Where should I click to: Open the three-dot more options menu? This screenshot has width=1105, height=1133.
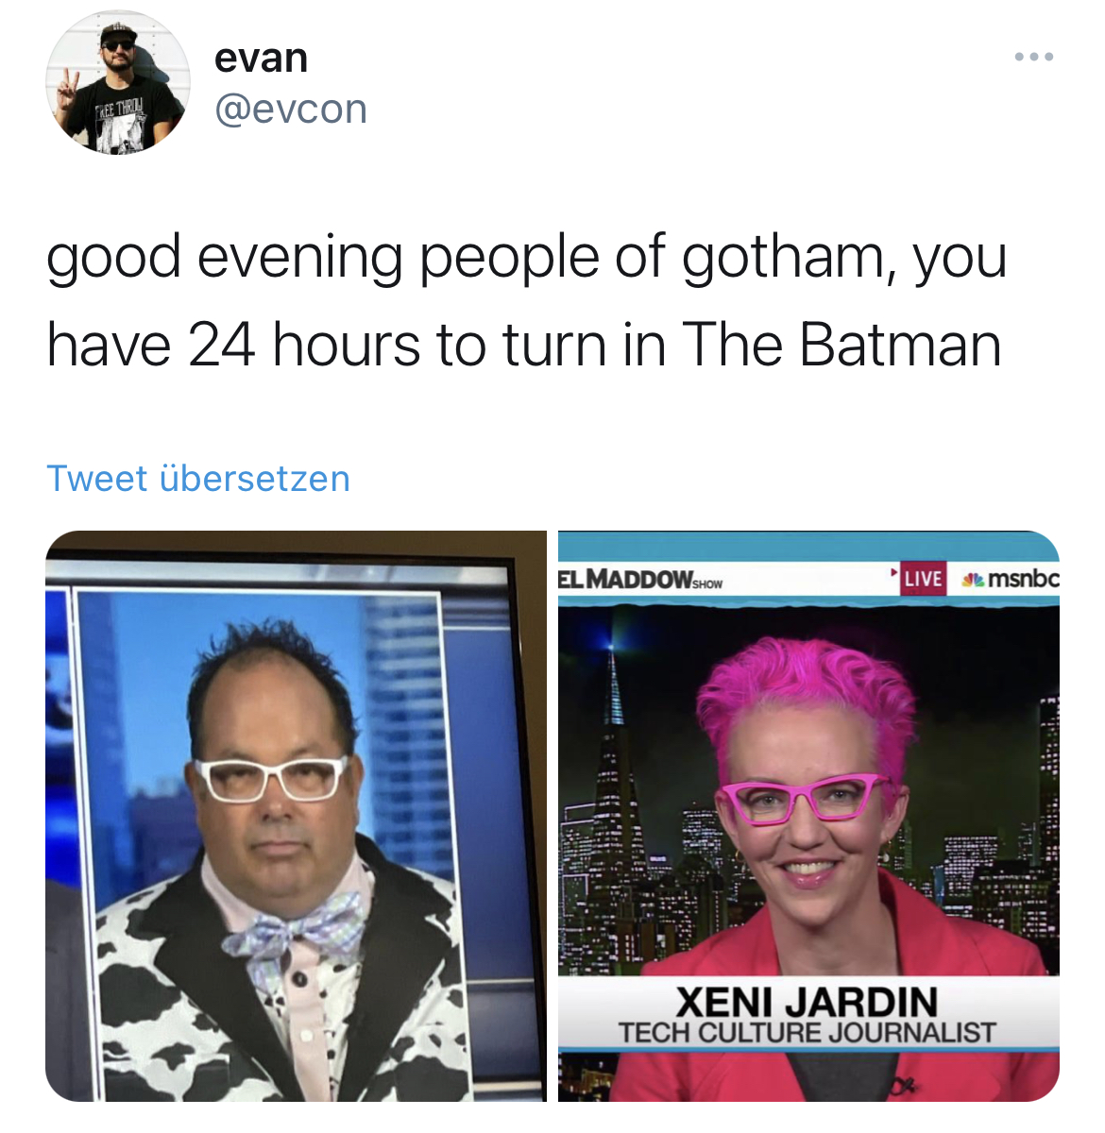[1034, 58]
